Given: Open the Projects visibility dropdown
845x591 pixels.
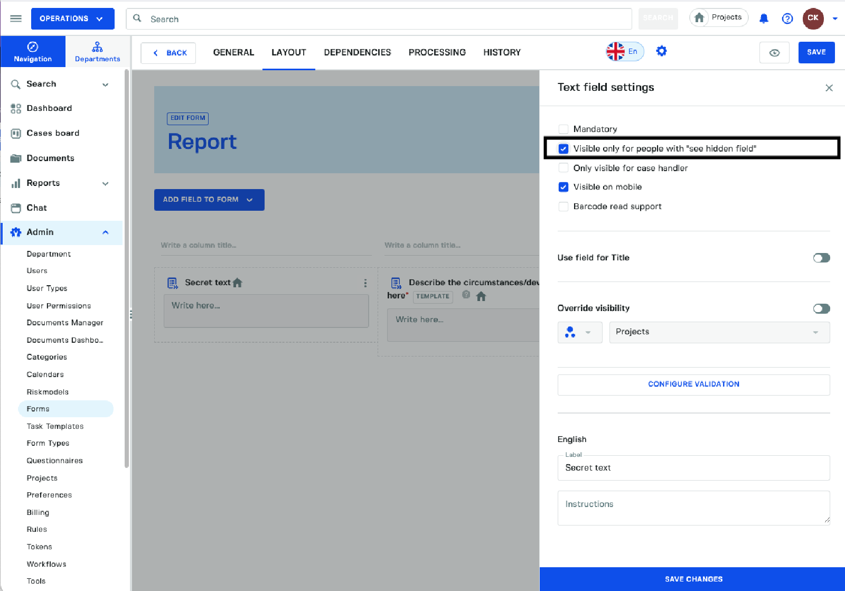Looking at the screenshot, I should 719,332.
